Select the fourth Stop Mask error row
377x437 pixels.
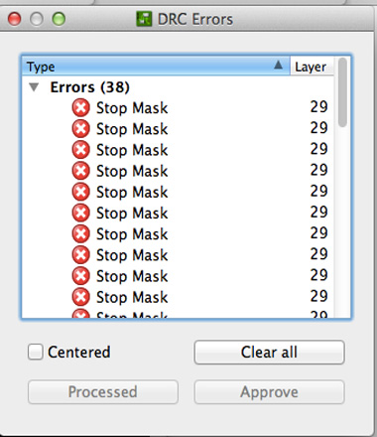click(x=178, y=171)
